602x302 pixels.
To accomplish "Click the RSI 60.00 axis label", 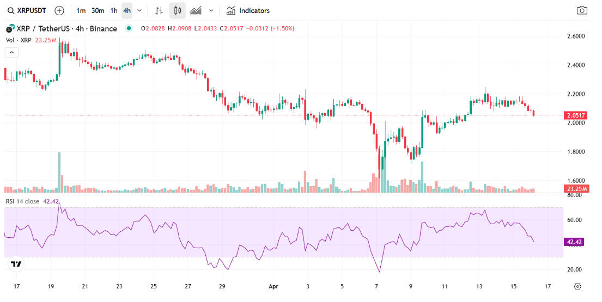I will click(574, 220).
